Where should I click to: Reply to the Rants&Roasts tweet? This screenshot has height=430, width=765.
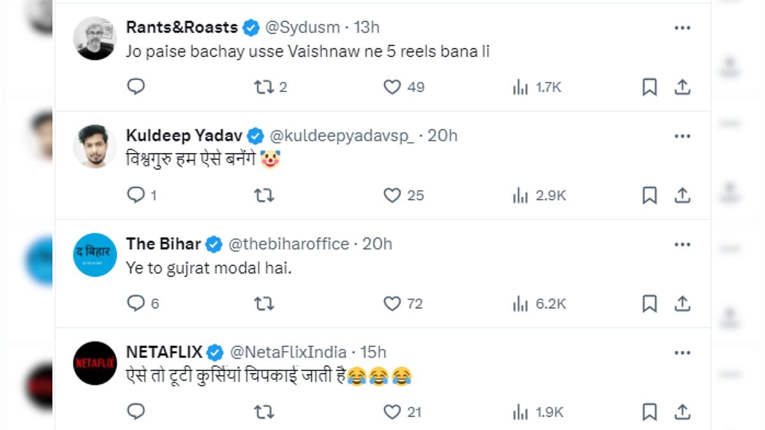pos(136,87)
